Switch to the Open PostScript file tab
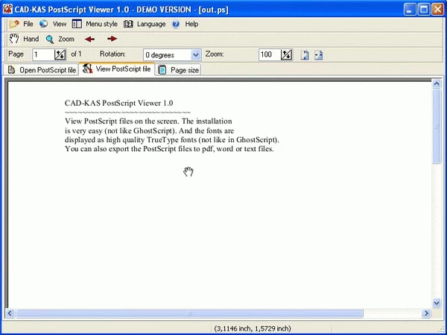The image size is (447, 335). coord(42,70)
